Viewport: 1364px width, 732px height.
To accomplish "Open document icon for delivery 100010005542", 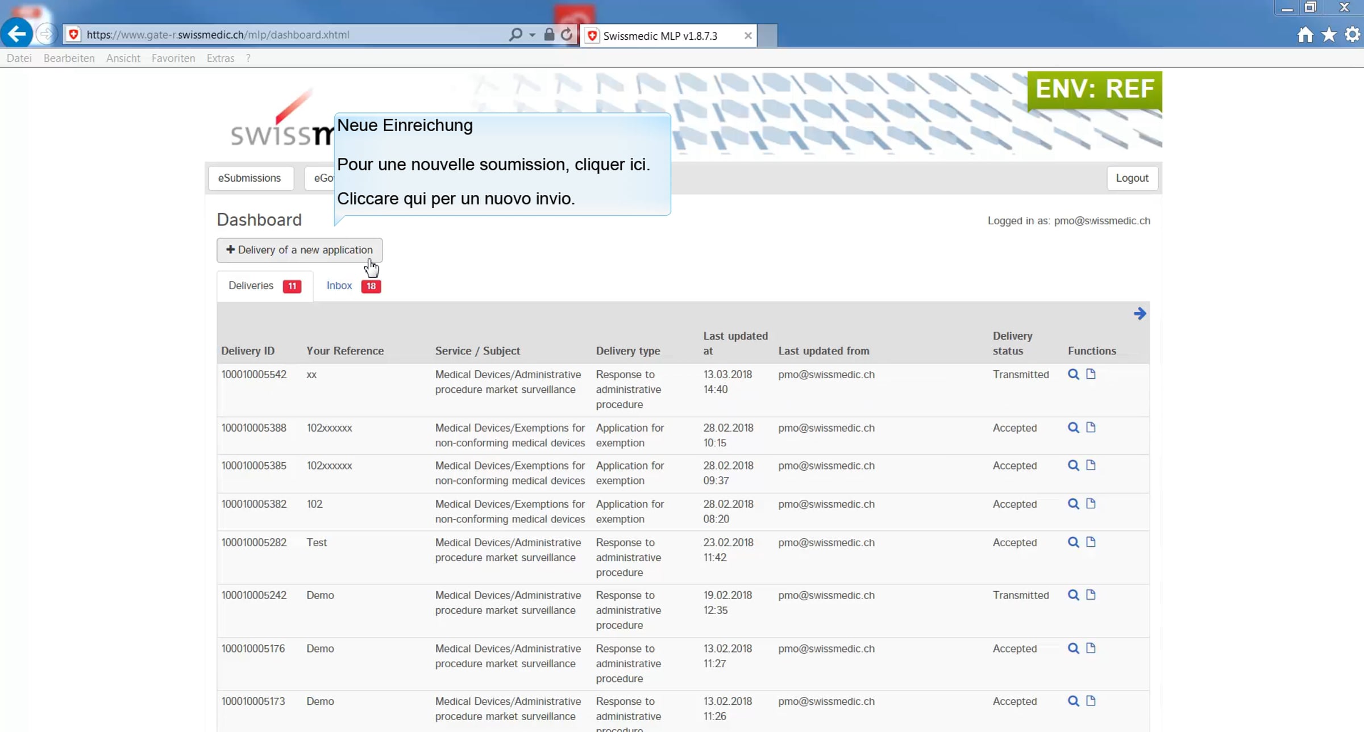I will (1091, 374).
